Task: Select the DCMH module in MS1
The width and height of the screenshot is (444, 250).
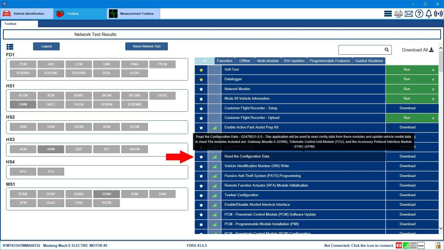Action: point(107,194)
